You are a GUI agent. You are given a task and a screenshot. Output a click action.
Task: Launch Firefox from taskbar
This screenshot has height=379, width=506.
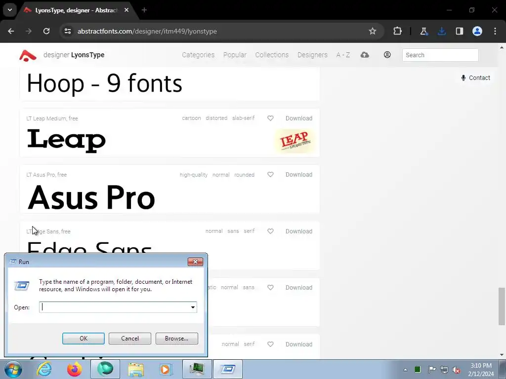74,369
